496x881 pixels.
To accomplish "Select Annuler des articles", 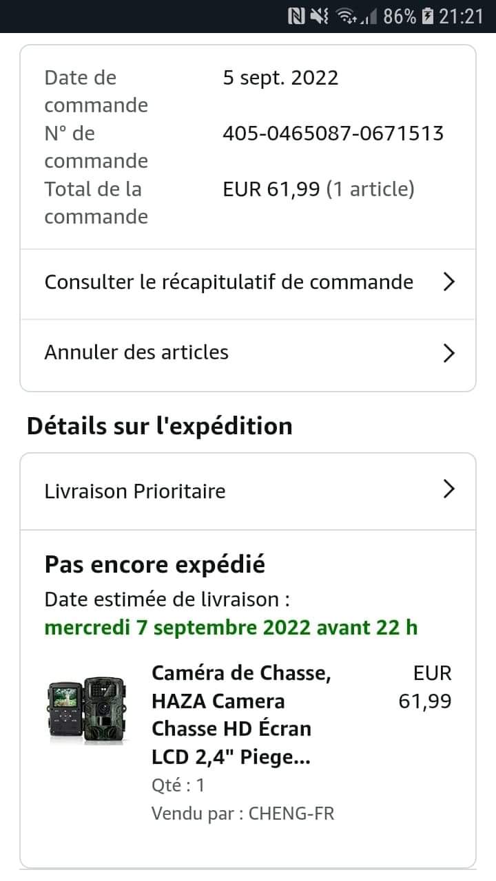I will coord(136,352).
